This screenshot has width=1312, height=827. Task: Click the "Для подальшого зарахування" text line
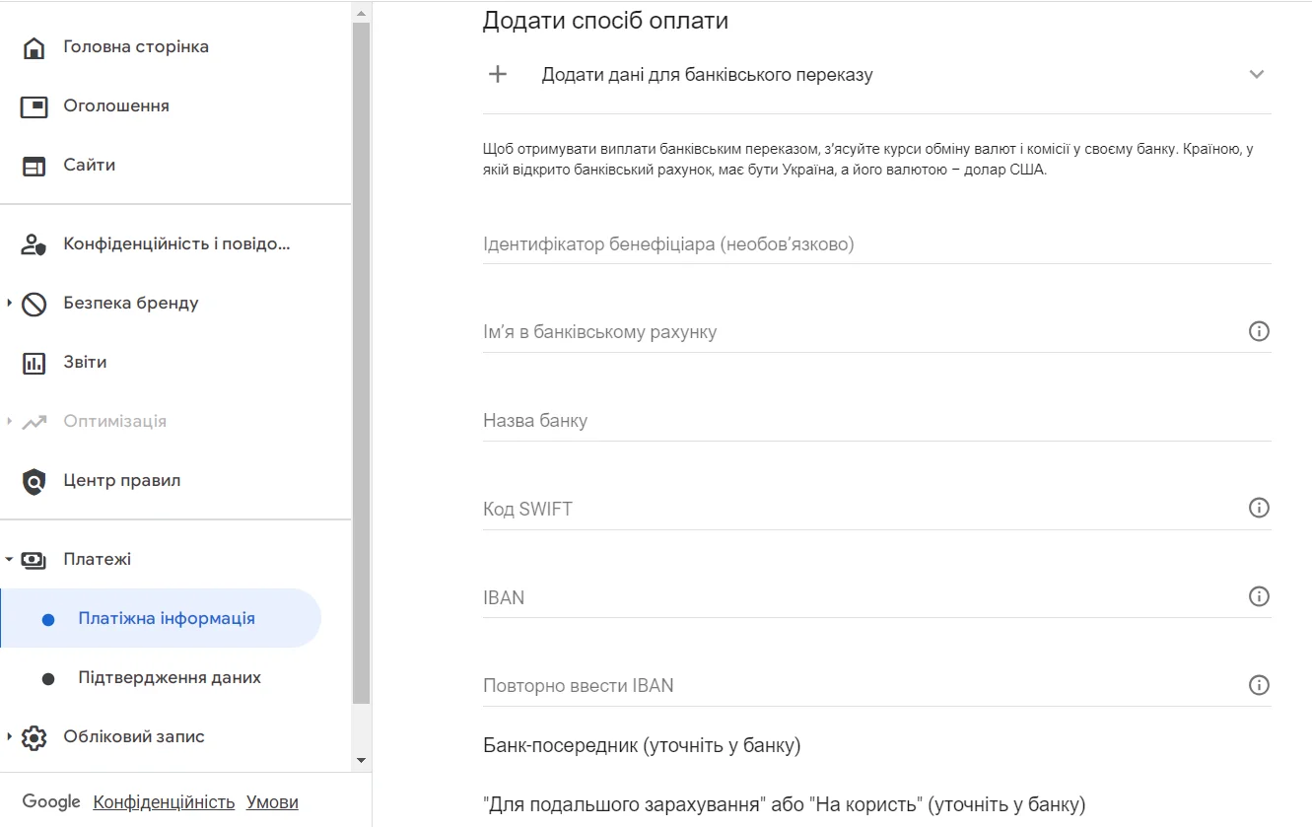785,804
